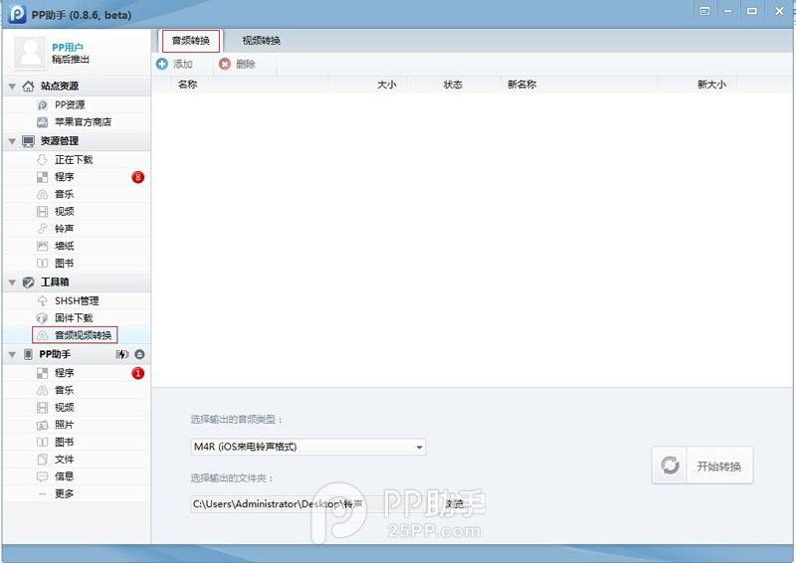The width and height of the screenshot is (796, 563).
Task: Click the 文件 file icon
Action: click(43, 460)
